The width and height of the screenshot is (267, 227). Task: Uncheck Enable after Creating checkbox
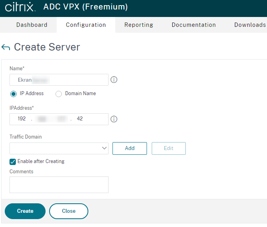(x=13, y=161)
